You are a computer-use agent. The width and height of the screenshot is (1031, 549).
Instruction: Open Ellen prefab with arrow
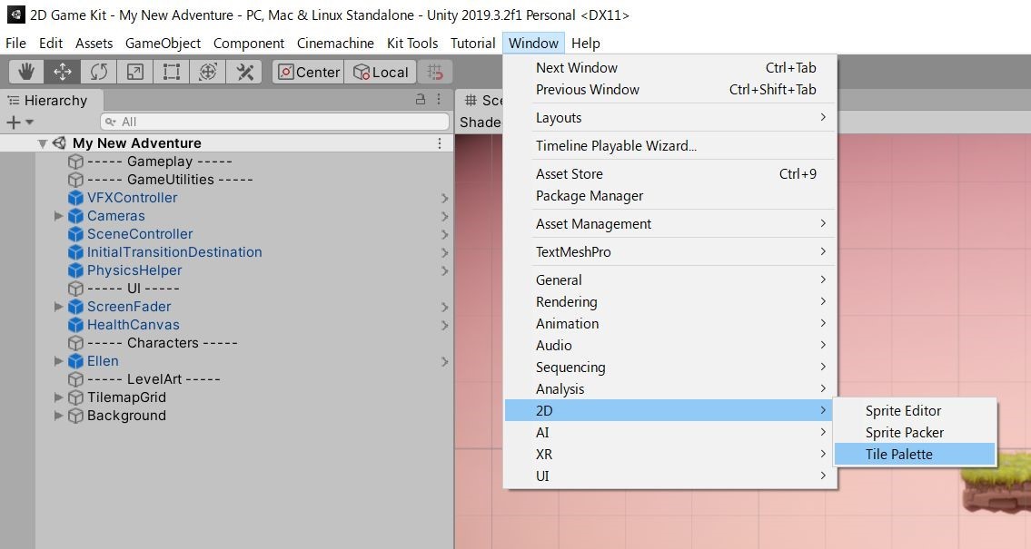(444, 361)
